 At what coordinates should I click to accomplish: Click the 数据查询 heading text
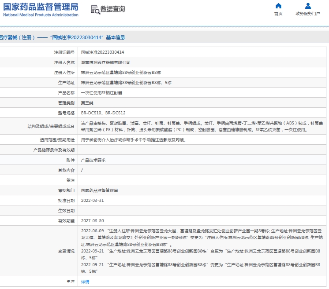point(113,9)
